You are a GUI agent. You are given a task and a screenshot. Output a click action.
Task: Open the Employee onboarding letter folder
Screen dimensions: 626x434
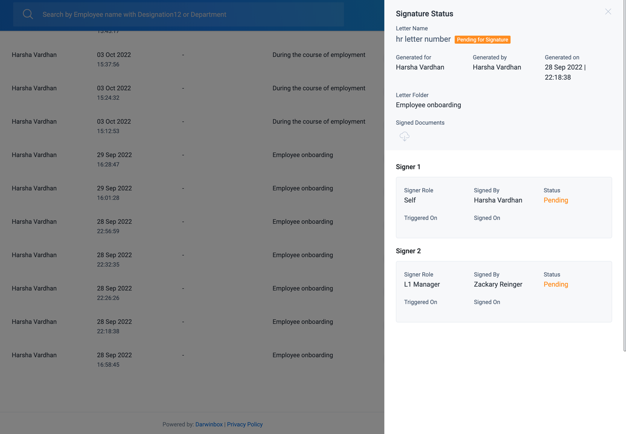[x=428, y=105]
